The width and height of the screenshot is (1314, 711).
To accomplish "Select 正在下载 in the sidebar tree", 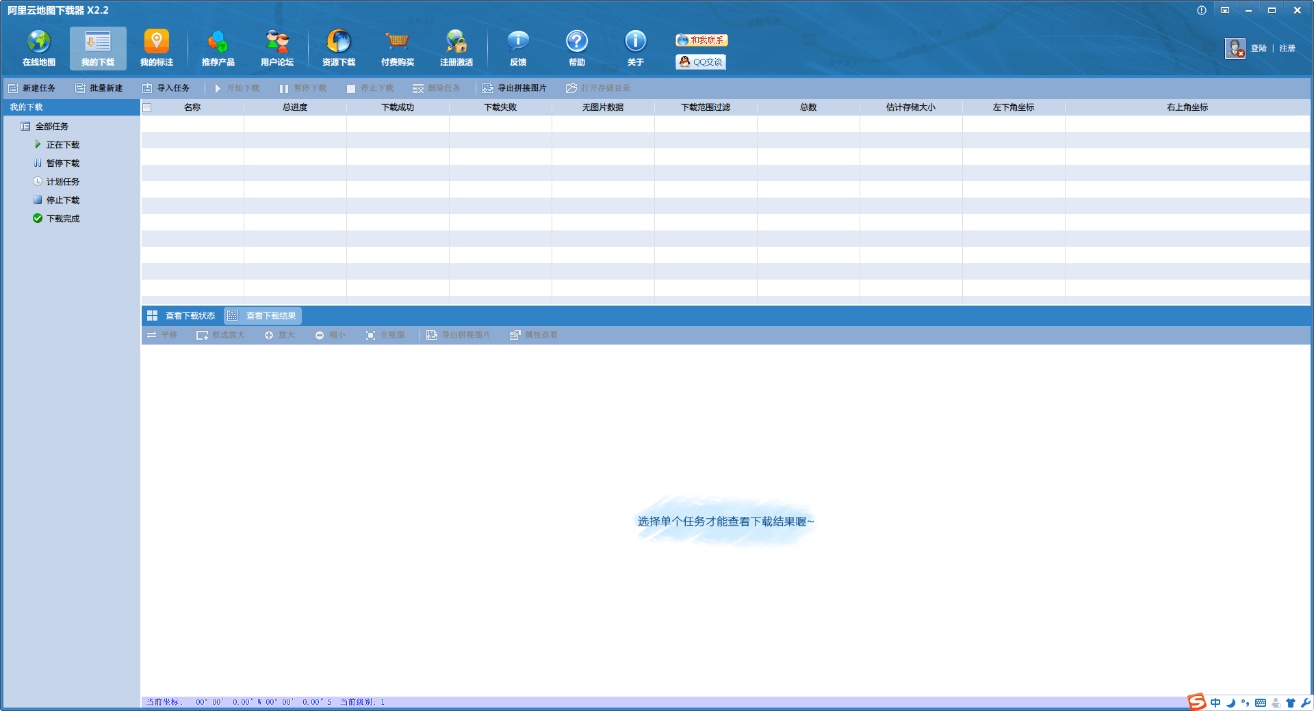I will (x=62, y=145).
